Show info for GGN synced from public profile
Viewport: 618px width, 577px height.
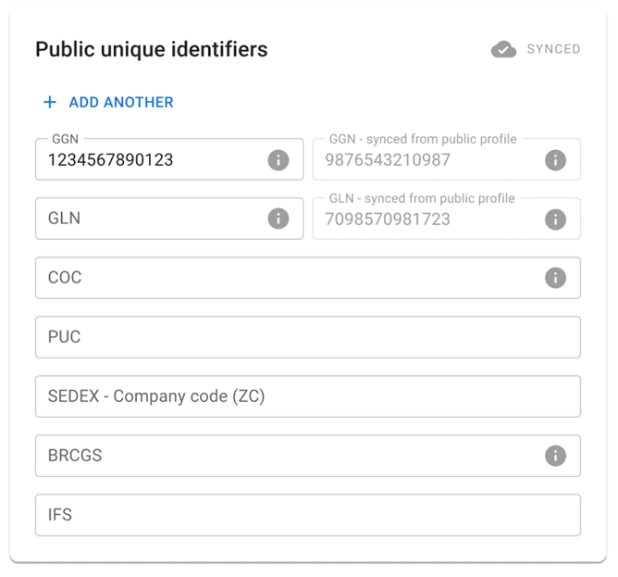555,160
